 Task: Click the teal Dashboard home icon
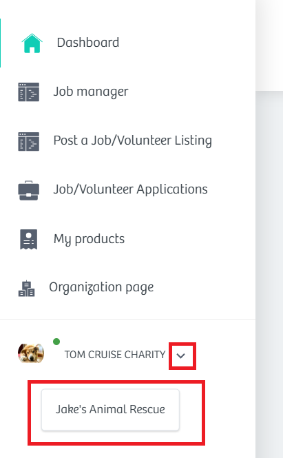(x=32, y=43)
